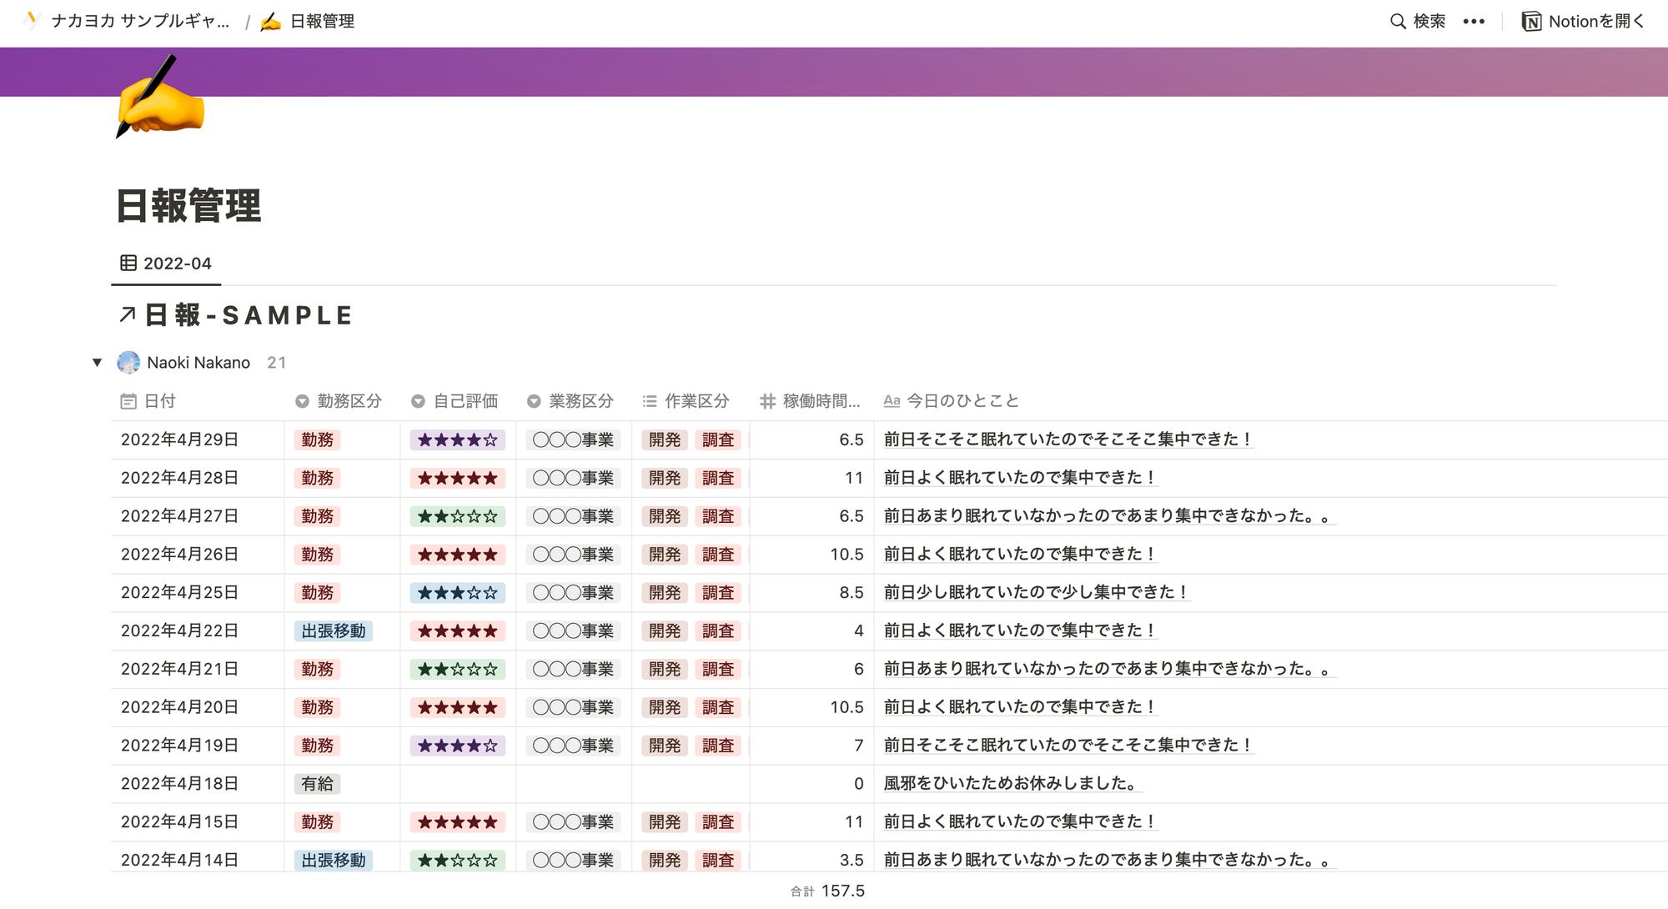
Task: Click the 出張移動 tag on 2022年4月22日
Action: click(334, 631)
